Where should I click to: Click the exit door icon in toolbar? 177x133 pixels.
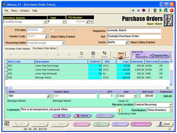coord(166,11)
